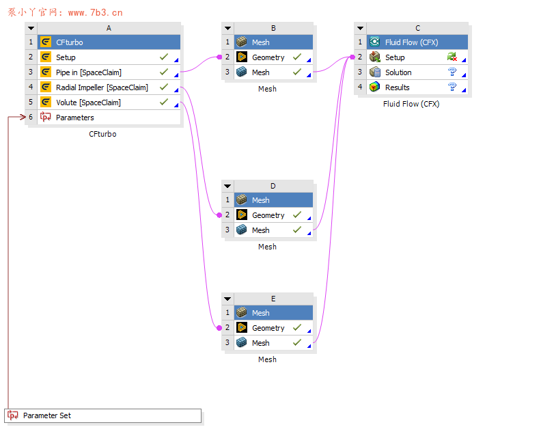Select the Geometry cell in system E
Image resolution: width=541 pixels, height=438 pixels.
click(274, 327)
